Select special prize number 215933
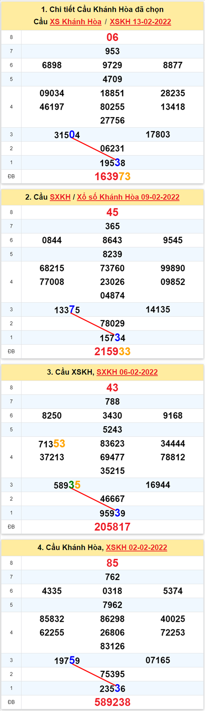 112,351
